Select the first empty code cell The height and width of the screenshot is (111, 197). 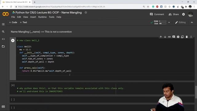[102, 100]
